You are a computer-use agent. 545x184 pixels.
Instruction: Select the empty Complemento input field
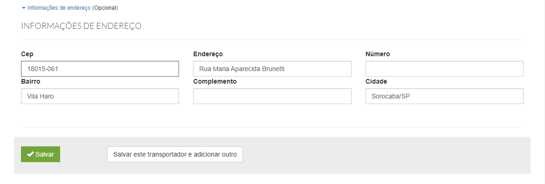tap(272, 96)
